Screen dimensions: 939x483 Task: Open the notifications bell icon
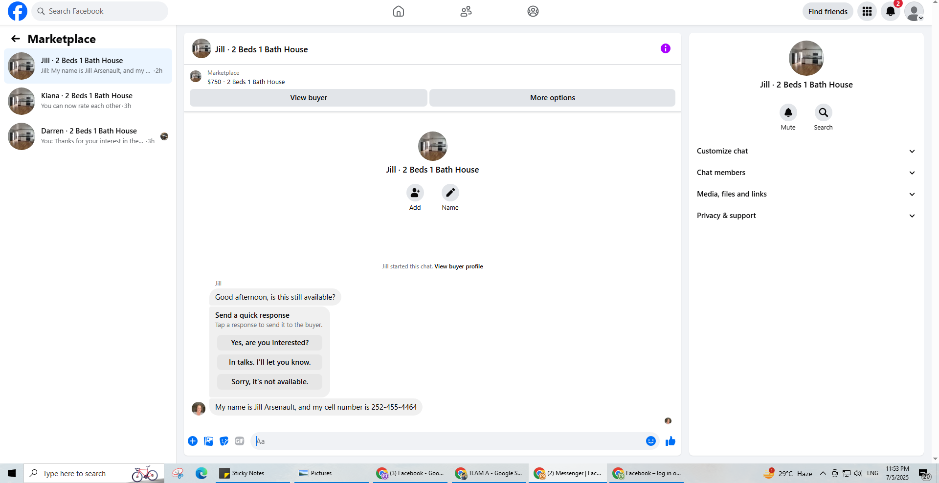coord(891,11)
